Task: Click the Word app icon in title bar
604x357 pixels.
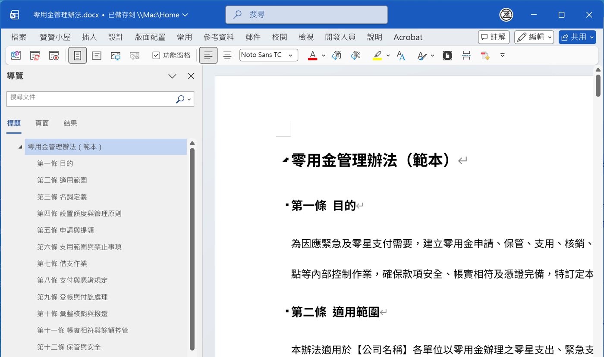Action: pyautogui.click(x=15, y=15)
